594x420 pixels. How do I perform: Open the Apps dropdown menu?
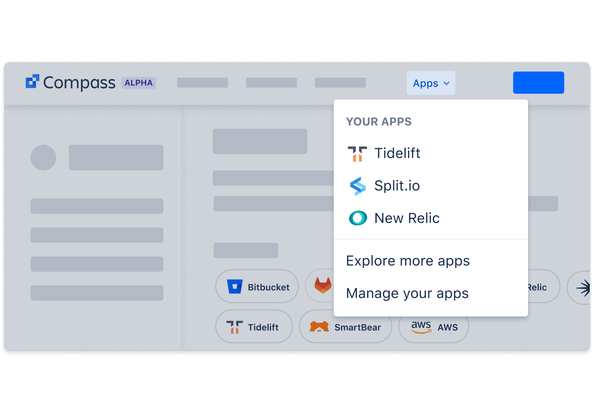coord(431,83)
